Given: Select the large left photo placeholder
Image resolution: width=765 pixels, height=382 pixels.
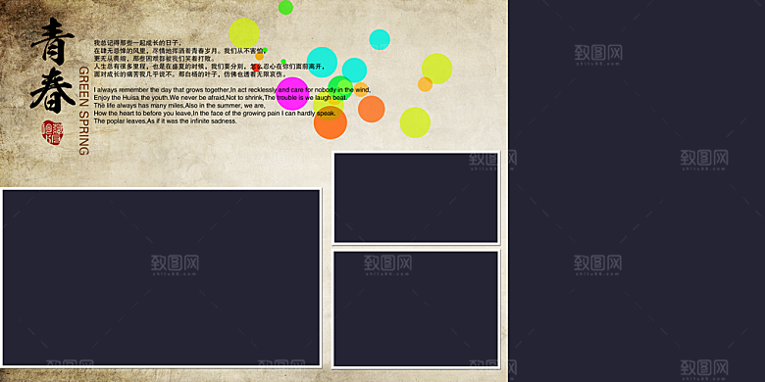Looking at the screenshot, I should (x=161, y=277).
